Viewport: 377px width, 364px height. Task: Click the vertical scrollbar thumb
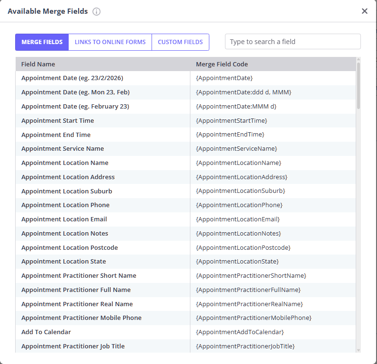[359, 85]
